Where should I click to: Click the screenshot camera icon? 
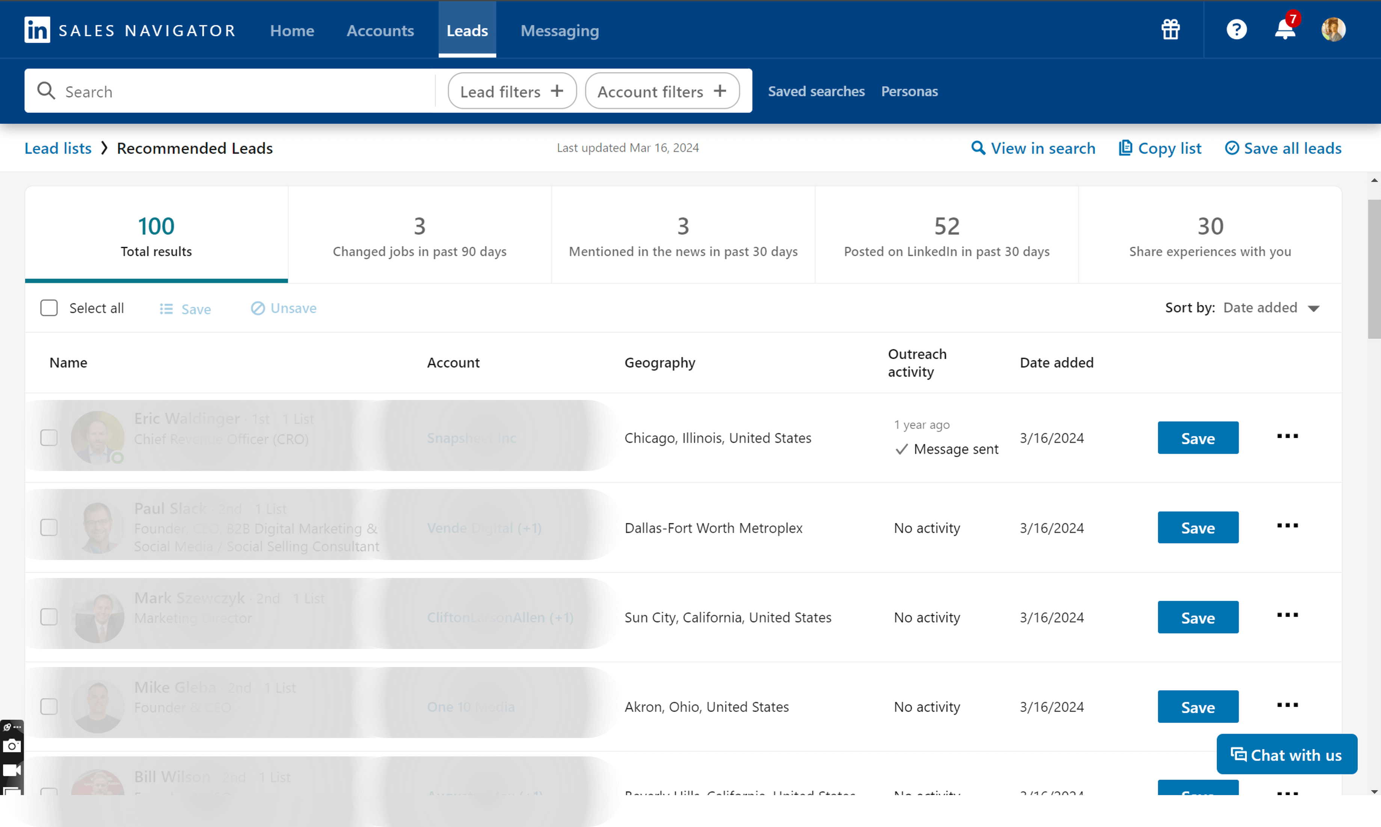click(x=12, y=746)
